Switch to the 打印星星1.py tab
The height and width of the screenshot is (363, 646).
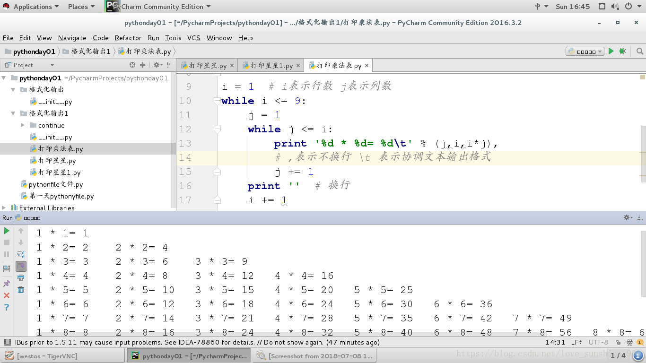271,65
